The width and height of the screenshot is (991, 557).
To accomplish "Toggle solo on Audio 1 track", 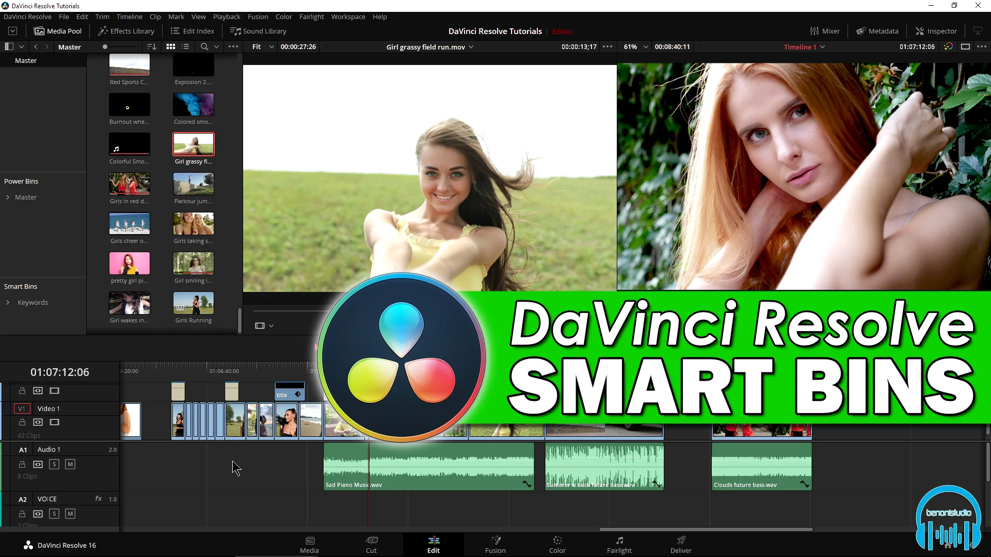I will [54, 464].
